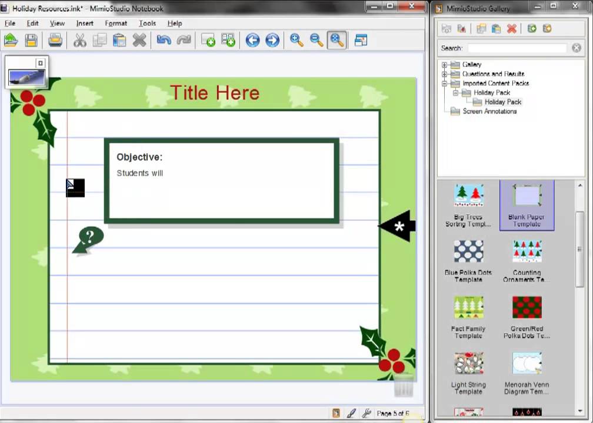Screen dimensions: 593x423
Task: Click the duplicate page icon
Action: (228, 40)
